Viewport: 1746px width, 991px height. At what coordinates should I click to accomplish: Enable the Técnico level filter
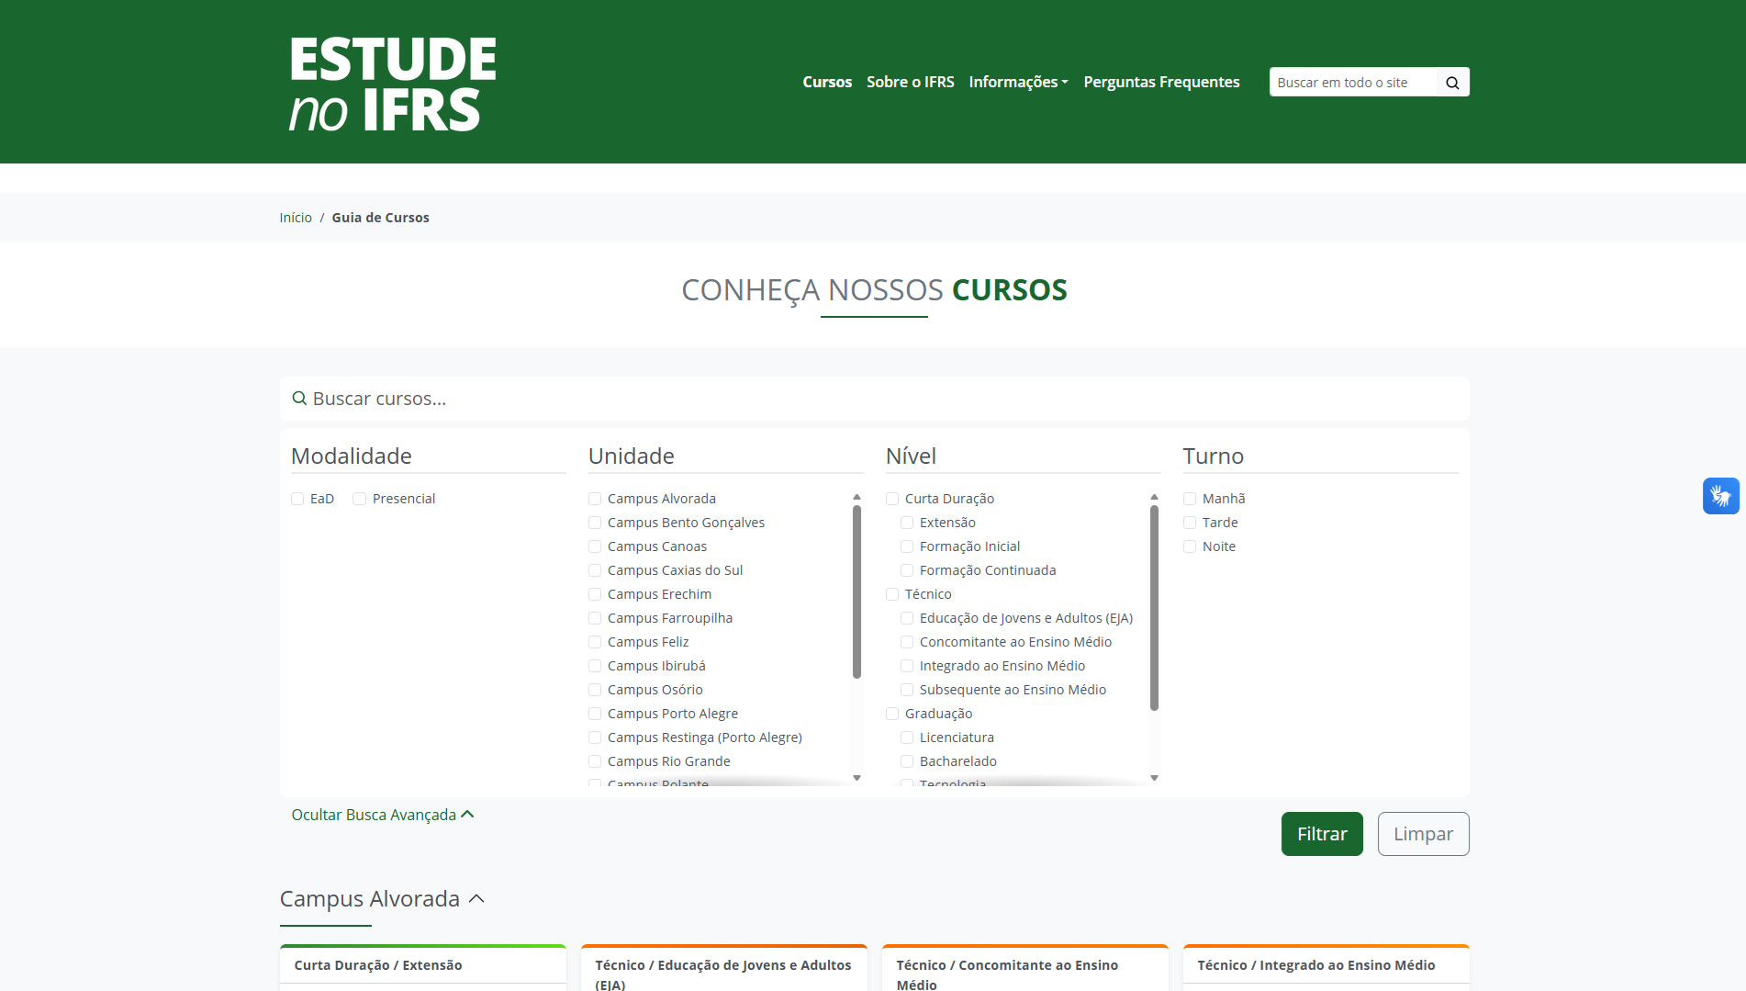892,594
